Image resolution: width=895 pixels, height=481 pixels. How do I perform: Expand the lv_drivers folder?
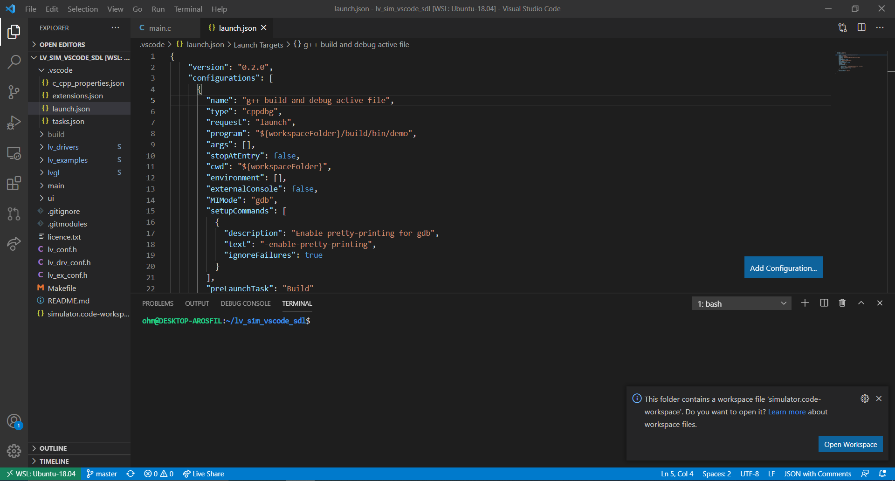(63, 147)
